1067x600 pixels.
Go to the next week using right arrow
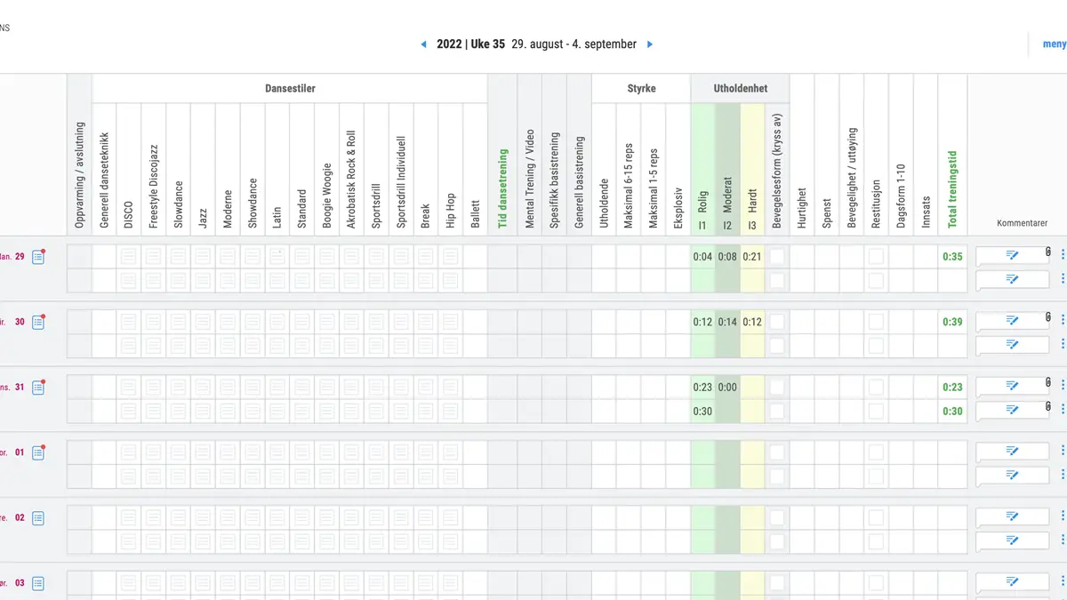pos(650,44)
